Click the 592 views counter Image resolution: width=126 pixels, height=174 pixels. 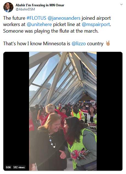(x=19, y=167)
